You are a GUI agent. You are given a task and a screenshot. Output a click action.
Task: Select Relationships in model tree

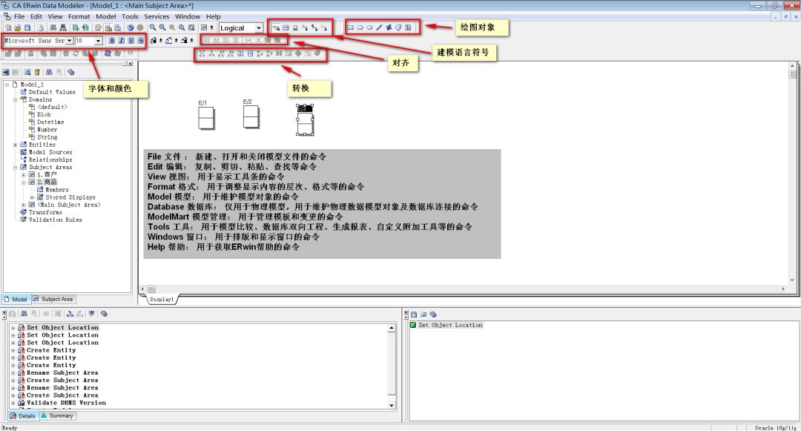tap(50, 159)
